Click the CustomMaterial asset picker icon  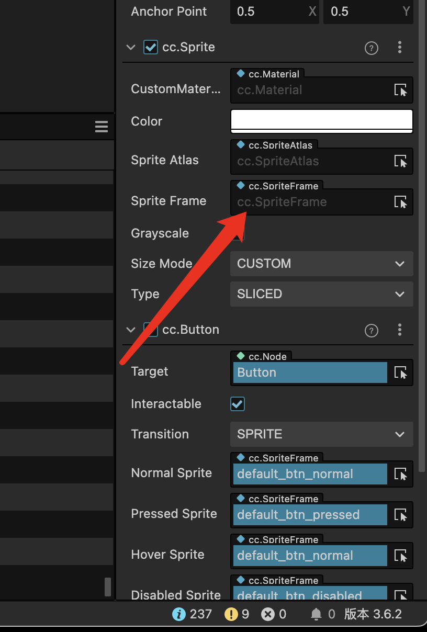400,90
